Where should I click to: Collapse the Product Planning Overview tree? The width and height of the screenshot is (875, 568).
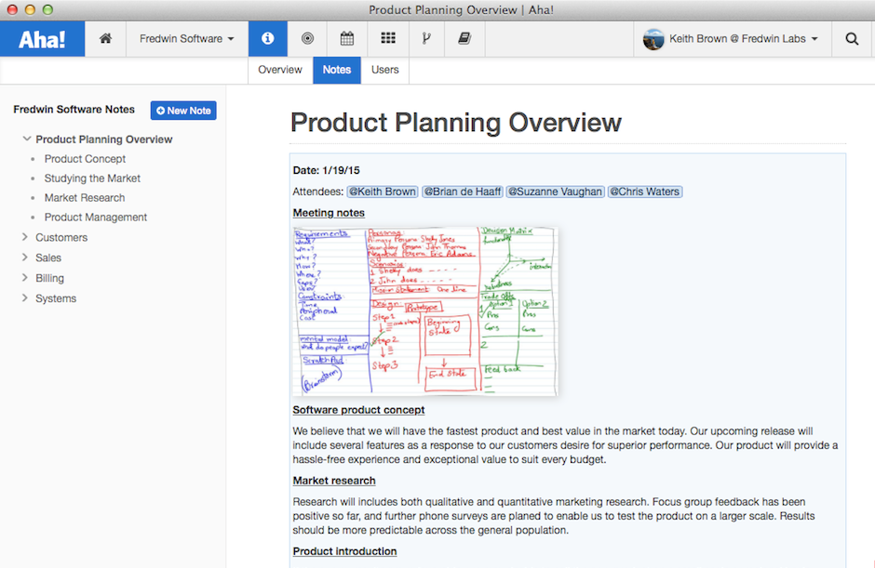pos(26,139)
